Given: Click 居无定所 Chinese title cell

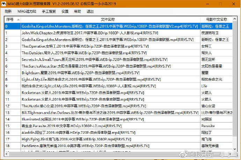Looking at the screenshot, I should [x=216, y=60].
